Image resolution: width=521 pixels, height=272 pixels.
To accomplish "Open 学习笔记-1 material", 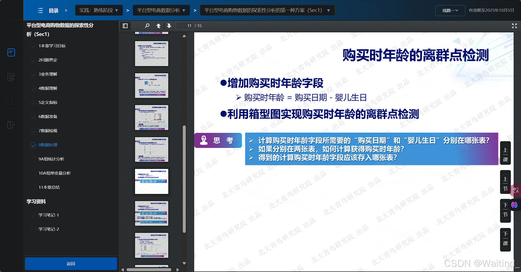I will 49,215.
